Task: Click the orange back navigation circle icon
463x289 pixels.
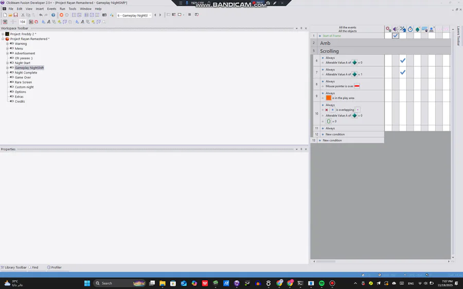Action: pos(61,15)
